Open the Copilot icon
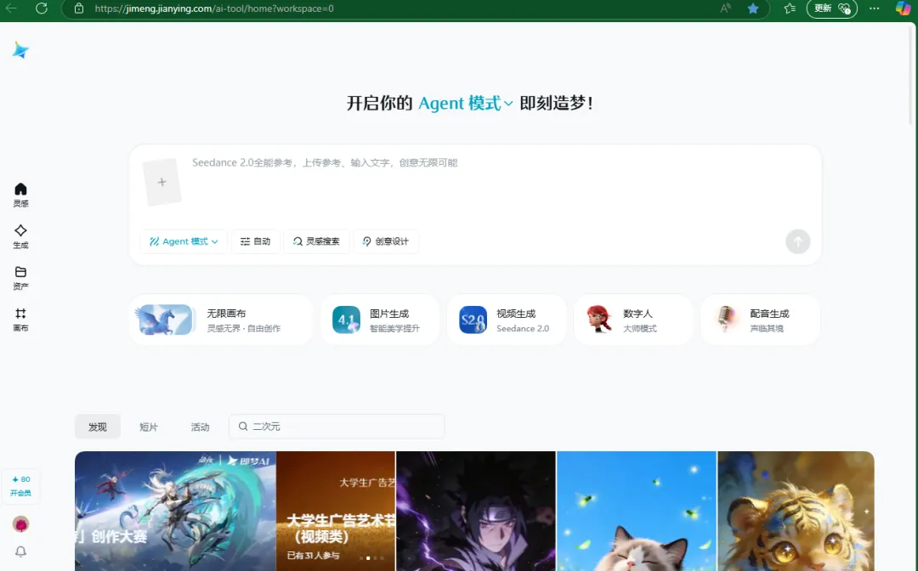 coord(902,8)
